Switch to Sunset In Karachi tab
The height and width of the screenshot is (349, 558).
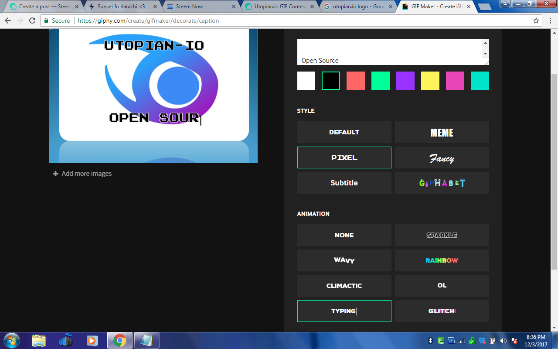click(122, 7)
